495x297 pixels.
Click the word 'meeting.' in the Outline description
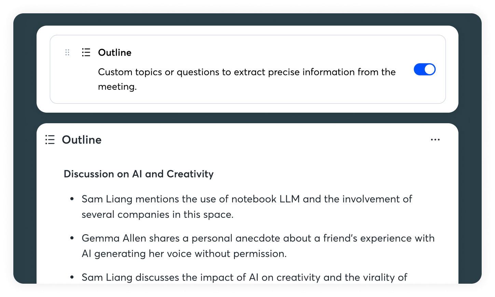click(117, 87)
